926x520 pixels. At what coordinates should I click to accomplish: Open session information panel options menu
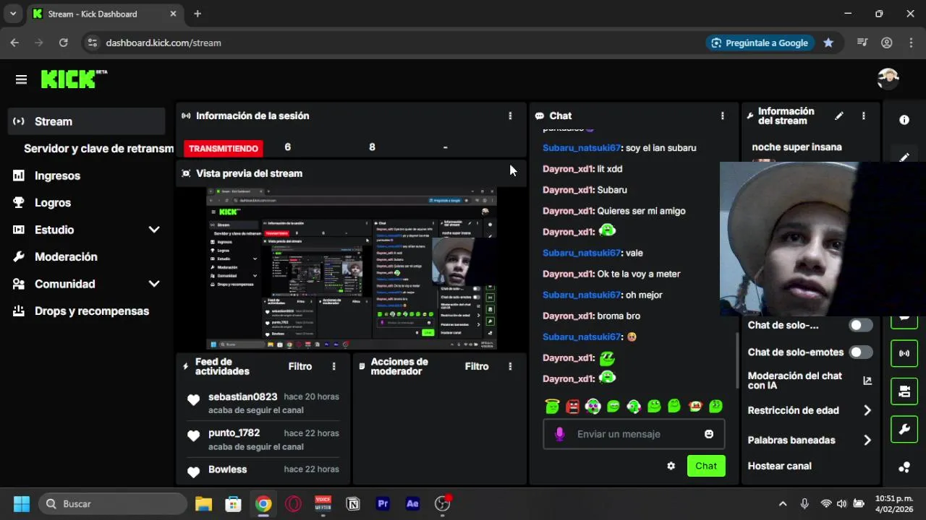point(510,116)
